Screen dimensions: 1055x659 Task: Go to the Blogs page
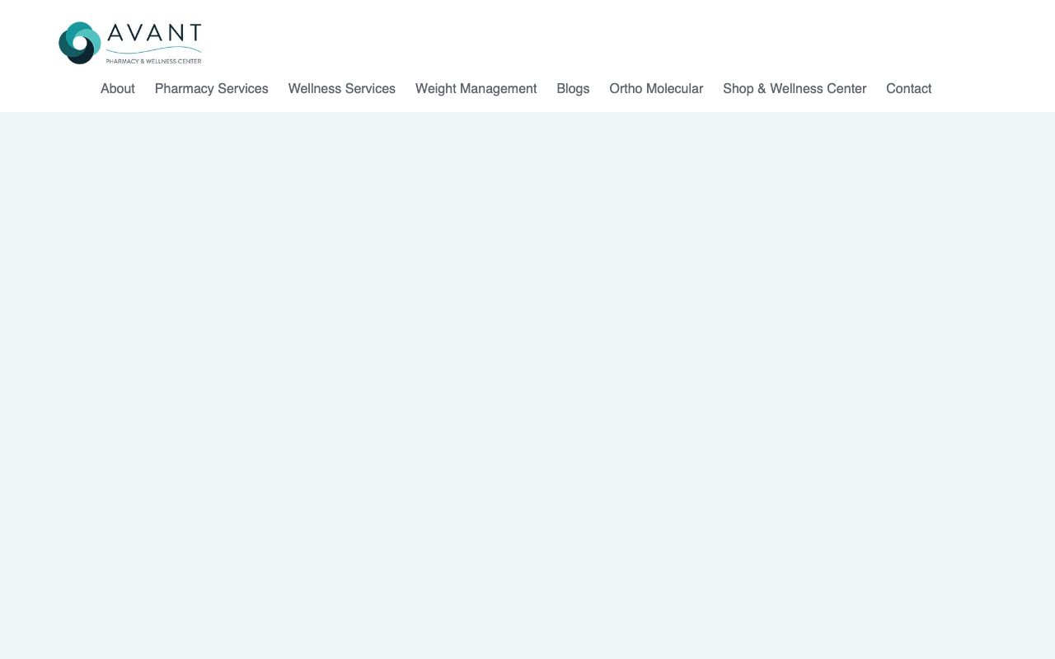pos(573,89)
